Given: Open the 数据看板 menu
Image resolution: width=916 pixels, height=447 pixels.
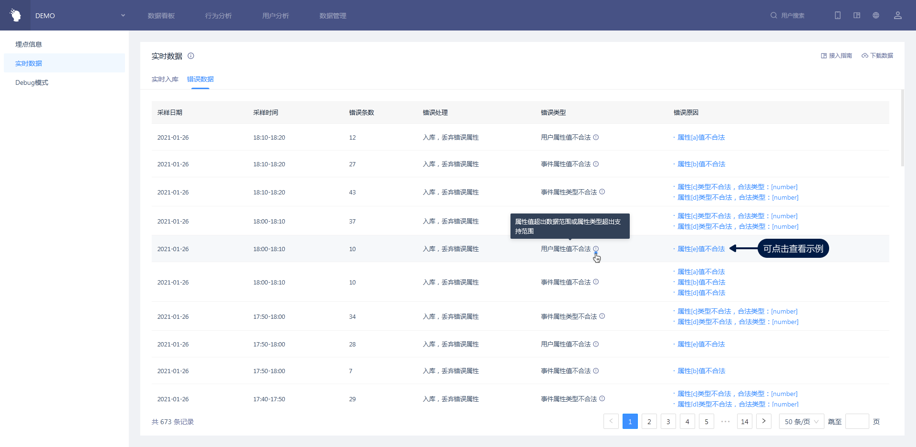Looking at the screenshot, I should 161,16.
